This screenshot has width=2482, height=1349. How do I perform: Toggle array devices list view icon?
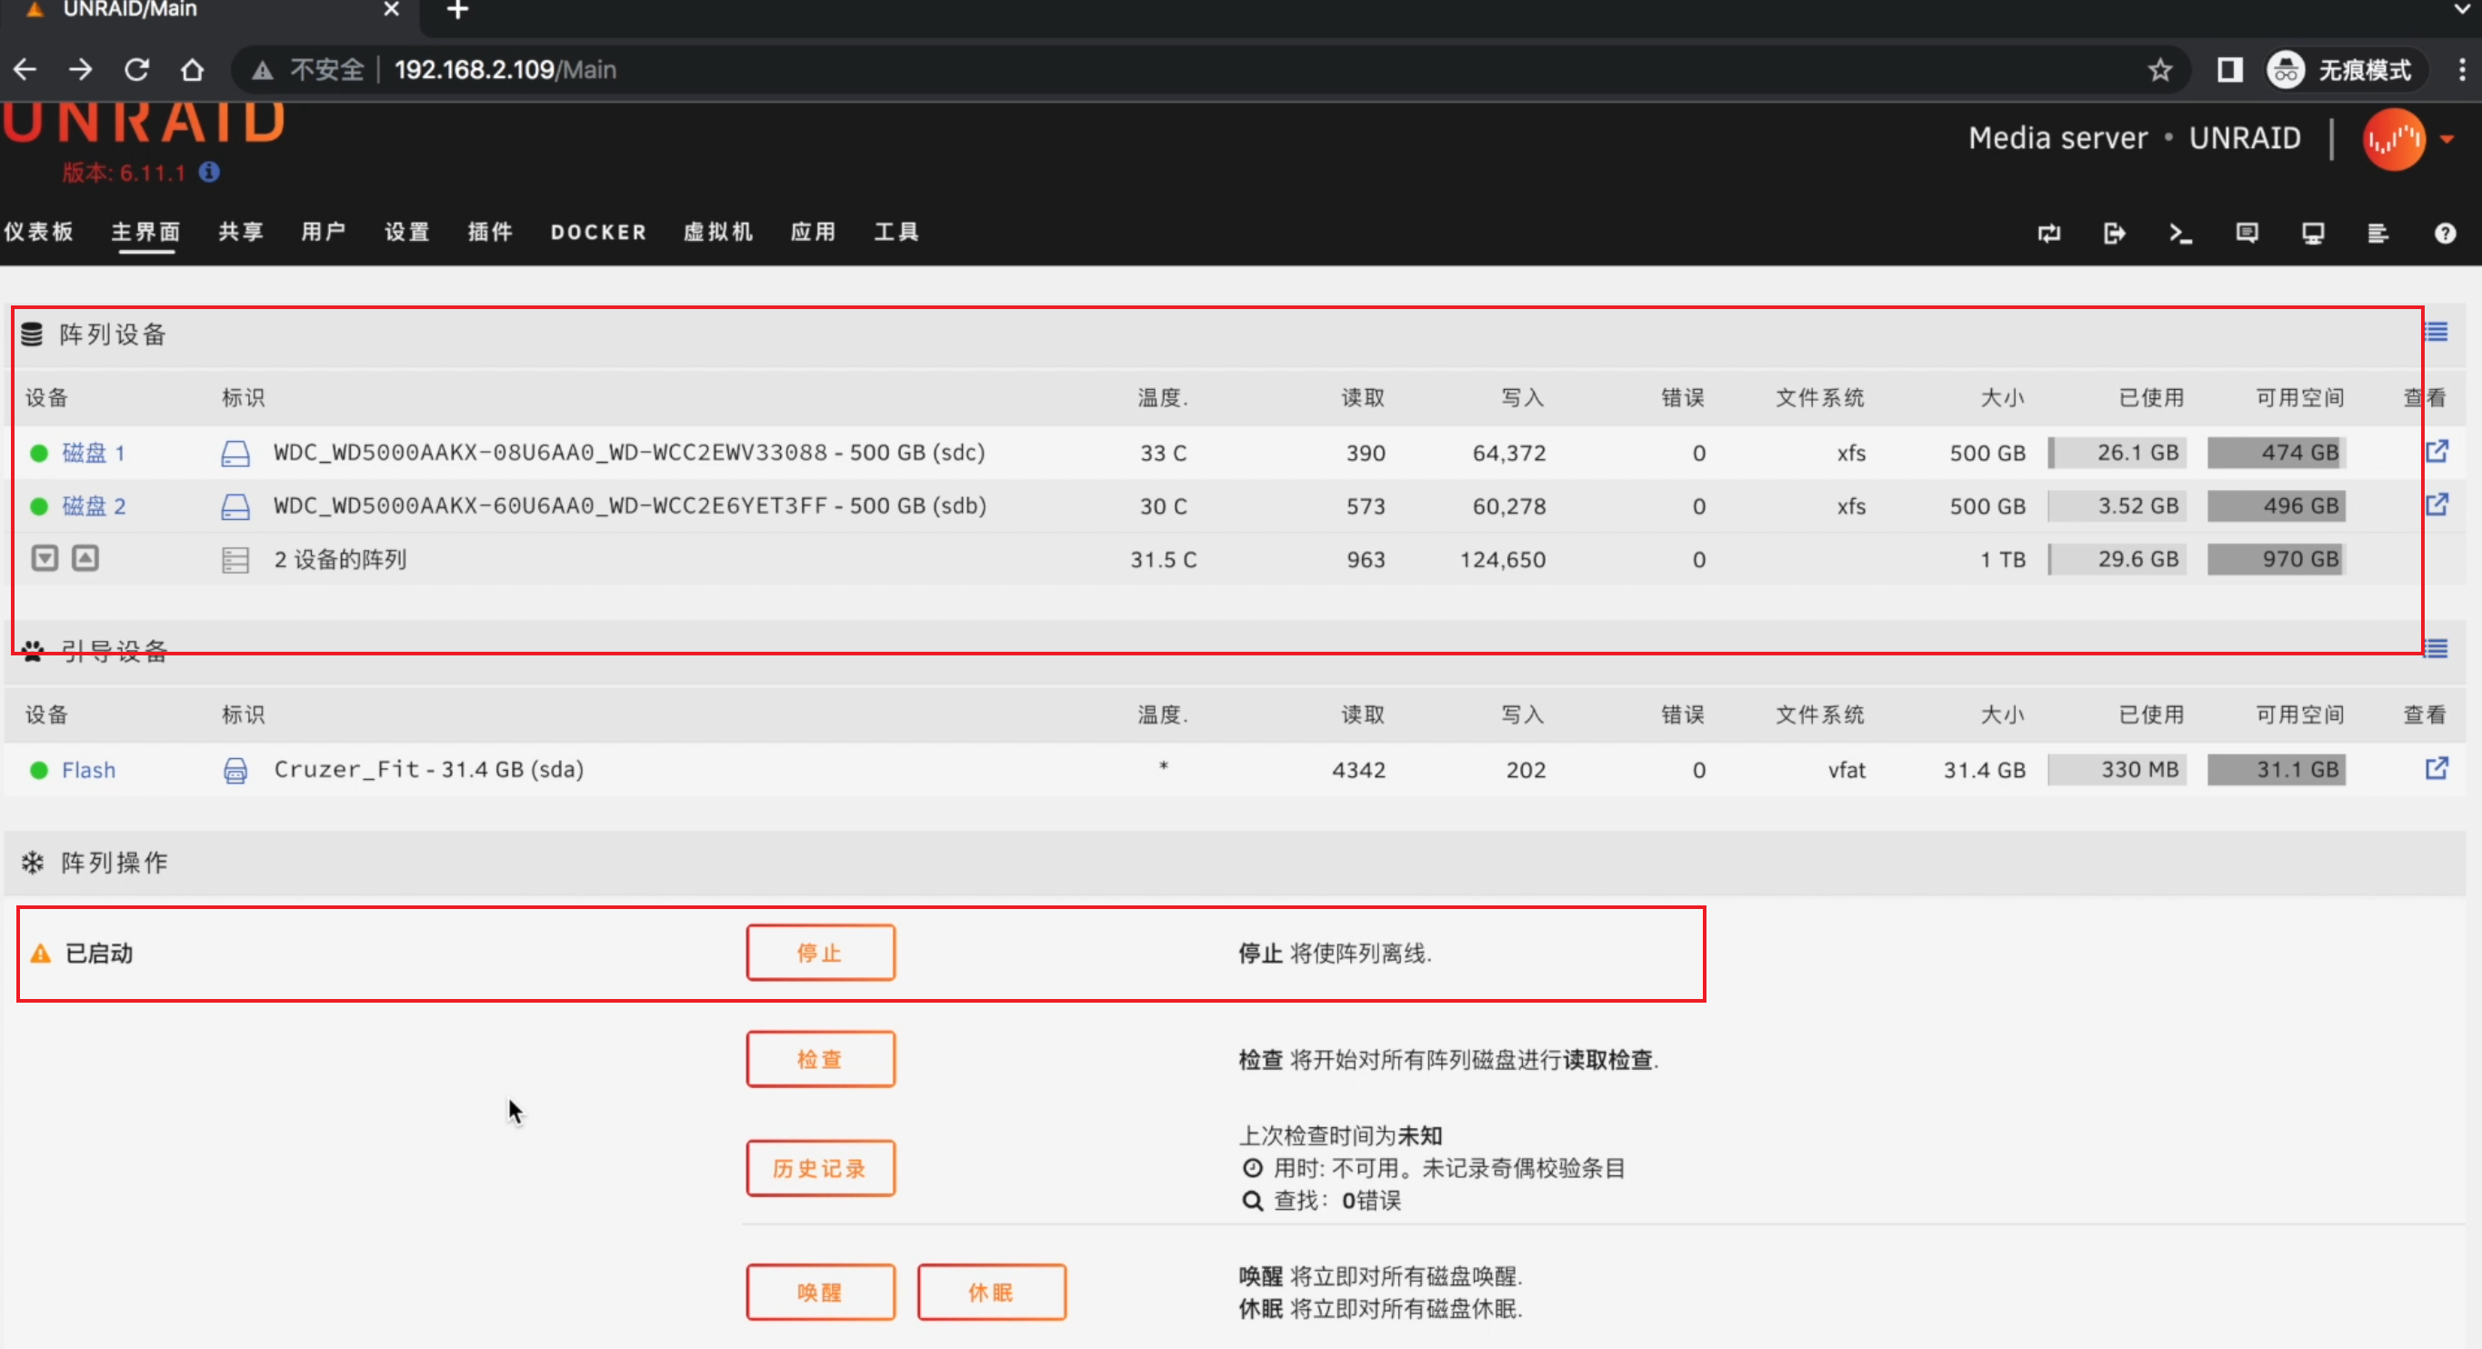[2436, 333]
